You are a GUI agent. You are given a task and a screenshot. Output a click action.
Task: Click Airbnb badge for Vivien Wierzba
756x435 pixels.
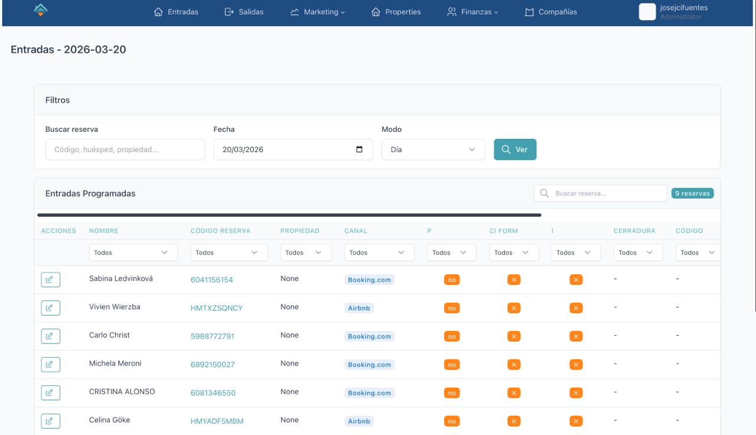tap(359, 308)
